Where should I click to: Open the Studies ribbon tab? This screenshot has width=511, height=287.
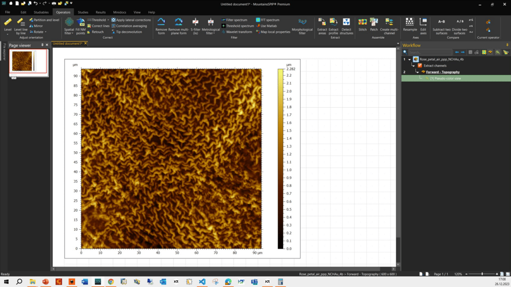click(83, 12)
